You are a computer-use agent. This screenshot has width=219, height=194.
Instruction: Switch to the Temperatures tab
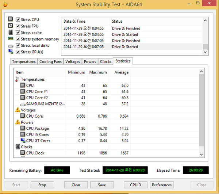pos(24,62)
